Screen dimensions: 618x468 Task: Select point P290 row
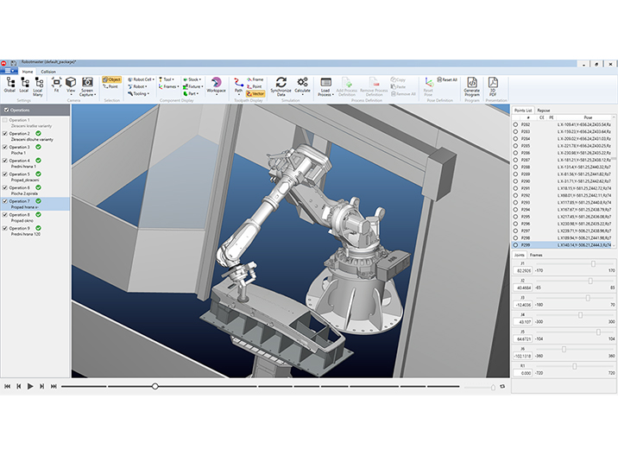[564, 181]
